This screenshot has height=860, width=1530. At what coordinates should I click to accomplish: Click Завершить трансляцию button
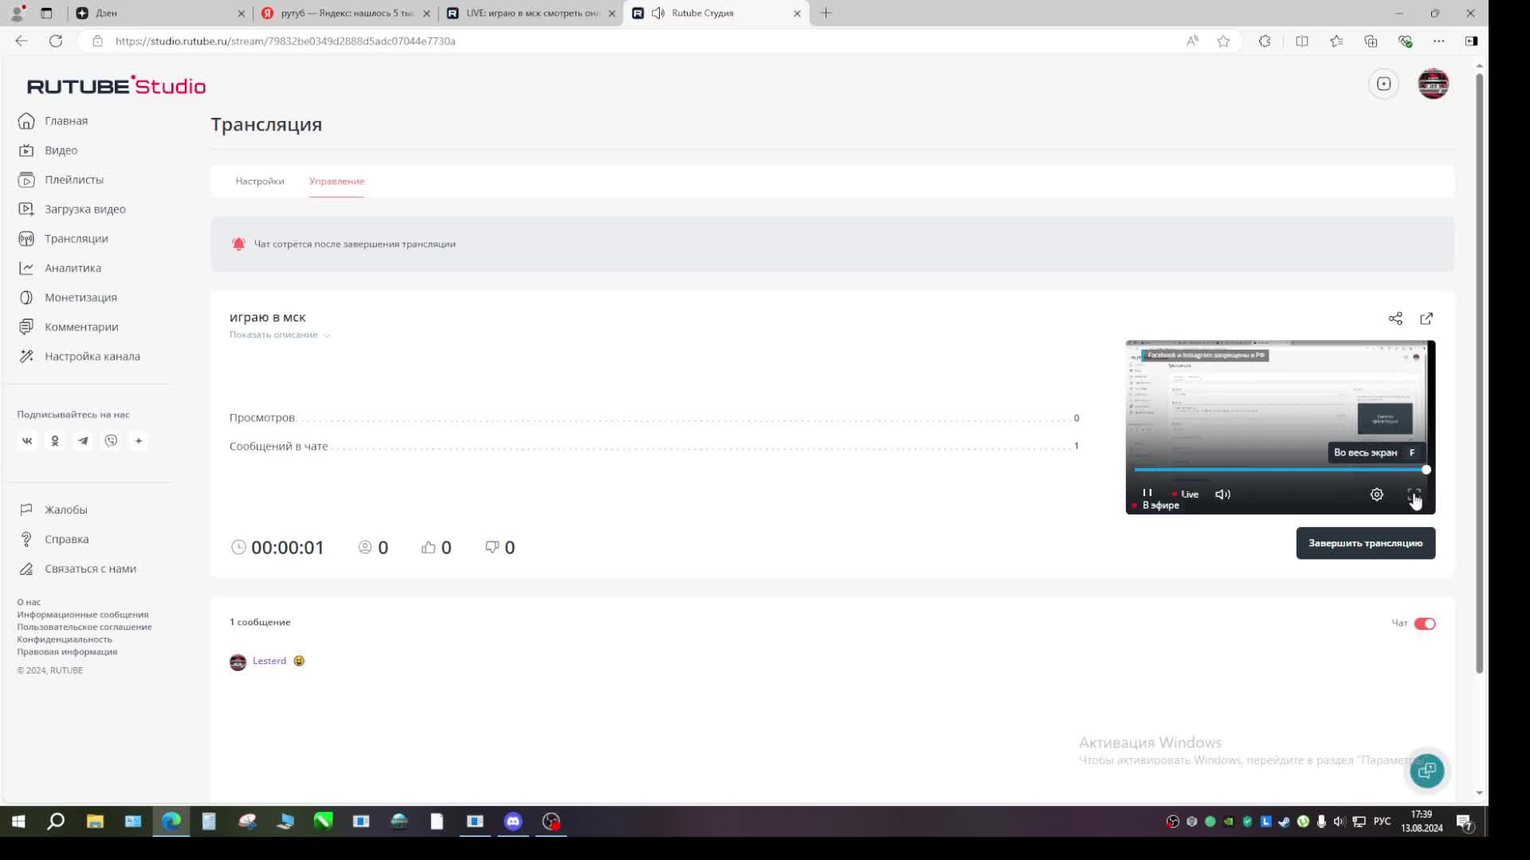pos(1365,543)
